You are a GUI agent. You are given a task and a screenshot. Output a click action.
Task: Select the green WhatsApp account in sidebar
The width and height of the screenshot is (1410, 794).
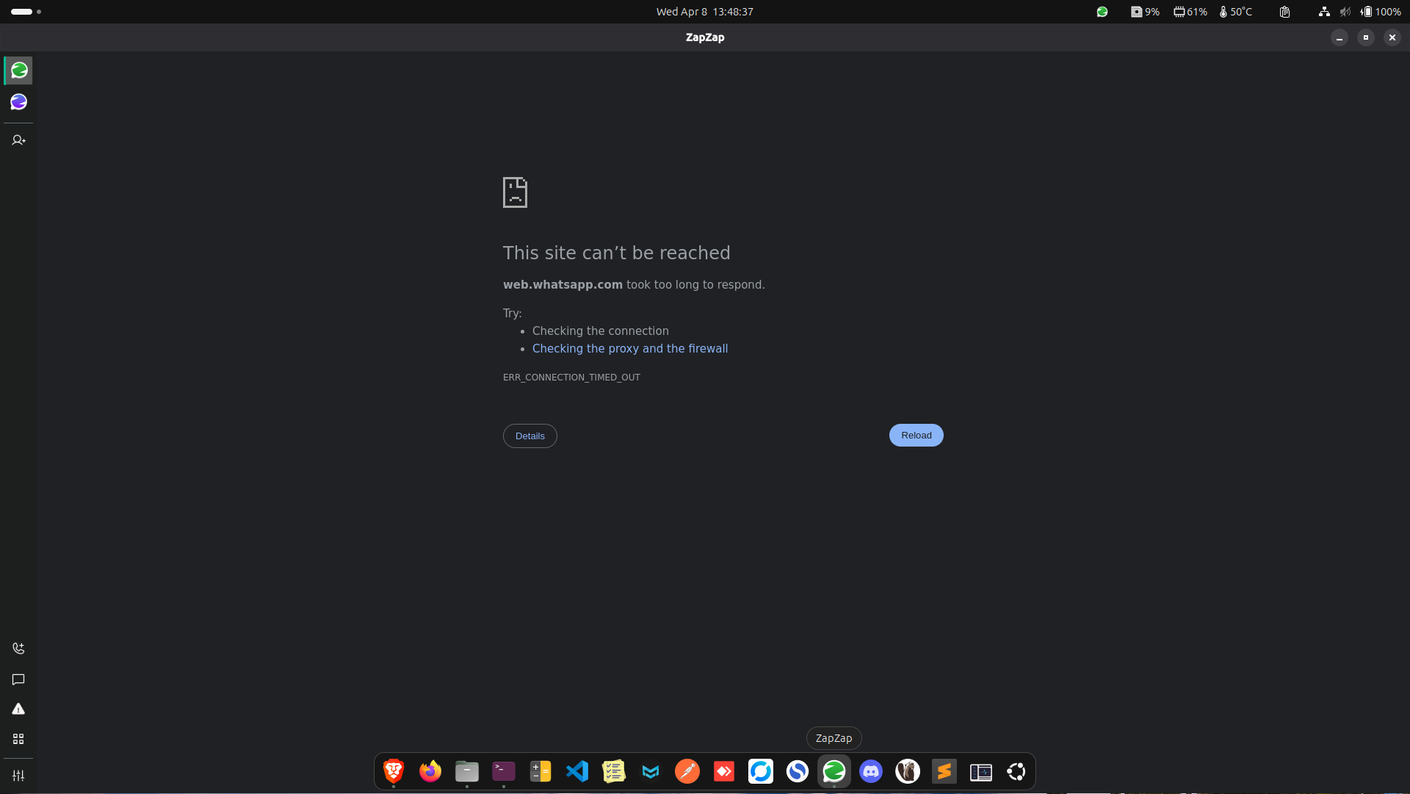click(19, 71)
